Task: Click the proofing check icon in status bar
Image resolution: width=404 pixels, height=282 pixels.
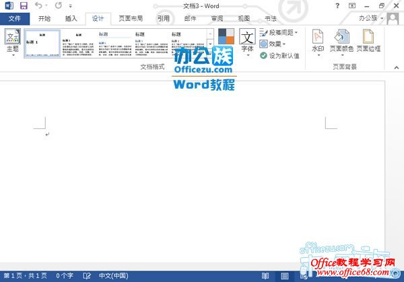Action: pos(87,276)
